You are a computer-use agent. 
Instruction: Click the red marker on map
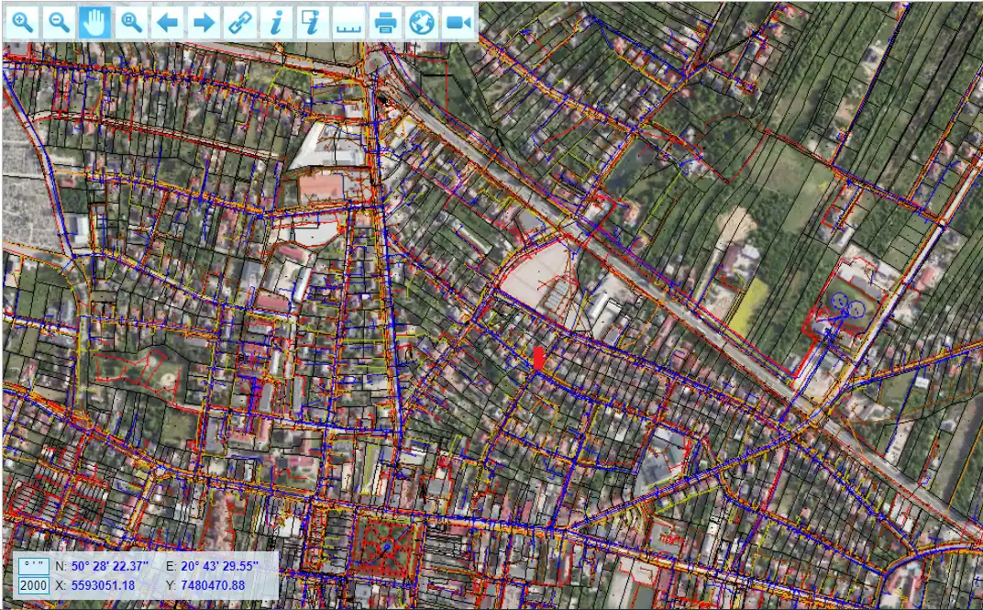point(538,358)
